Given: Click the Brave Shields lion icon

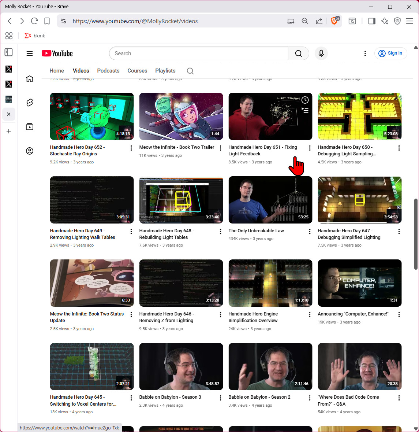Looking at the screenshot, I should coord(334,21).
